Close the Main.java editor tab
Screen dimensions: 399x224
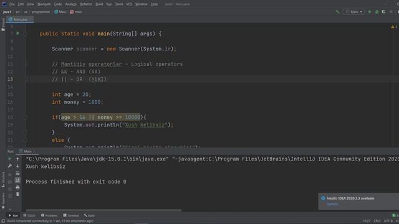point(31,19)
